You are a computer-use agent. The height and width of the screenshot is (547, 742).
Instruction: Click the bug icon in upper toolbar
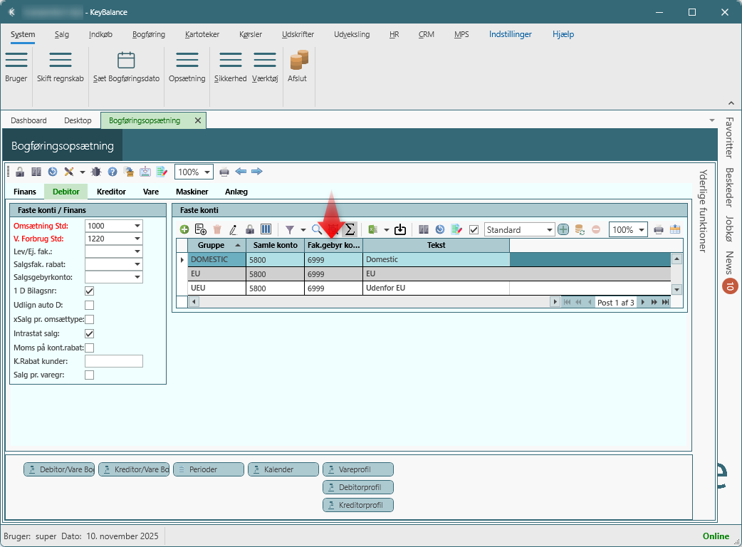pyautogui.click(x=96, y=172)
